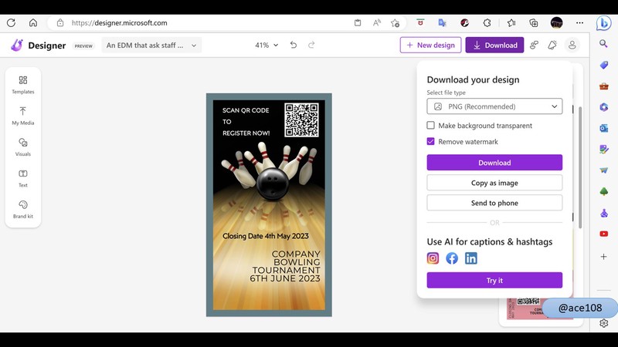Open Edge sidebar settings gear
Viewport: 618px width, 347px height.
[603, 323]
